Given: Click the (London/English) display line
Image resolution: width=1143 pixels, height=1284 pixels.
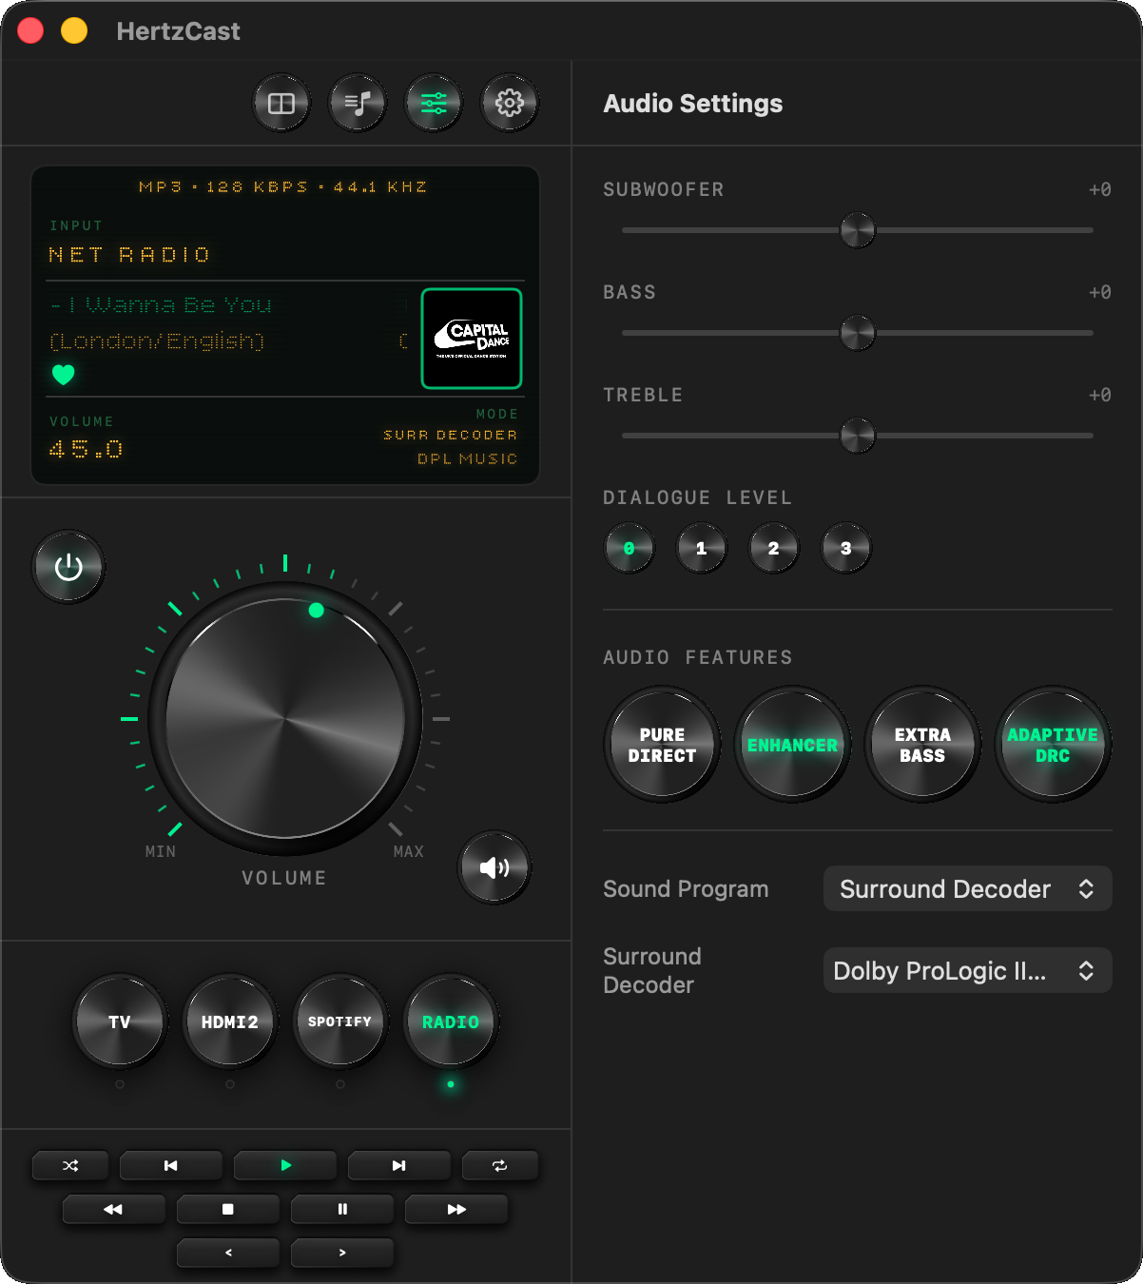Looking at the screenshot, I should pyautogui.click(x=157, y=340).
